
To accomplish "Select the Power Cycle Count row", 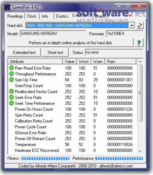I will [73, 127].
